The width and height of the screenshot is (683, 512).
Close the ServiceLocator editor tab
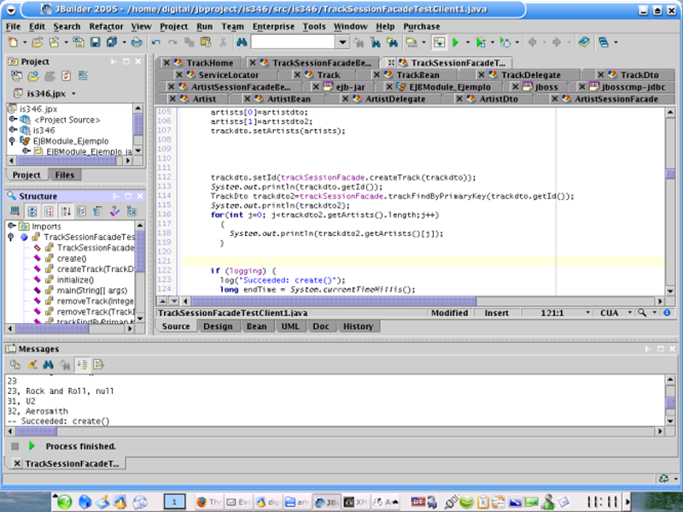(178, 75)
